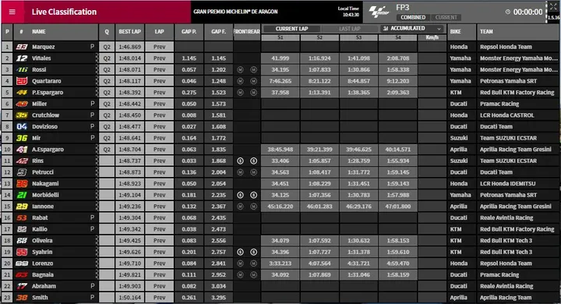Screen dimensions: 561x304
Task: Click Bagnaia S2 time 1:07.869
Action: 319,275
